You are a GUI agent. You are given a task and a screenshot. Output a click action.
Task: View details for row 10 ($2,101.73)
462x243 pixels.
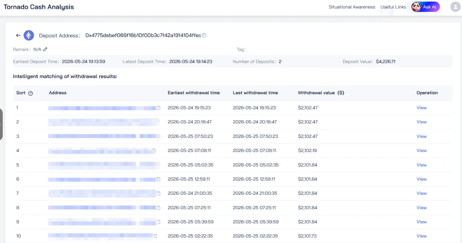(x=421, y=236)
